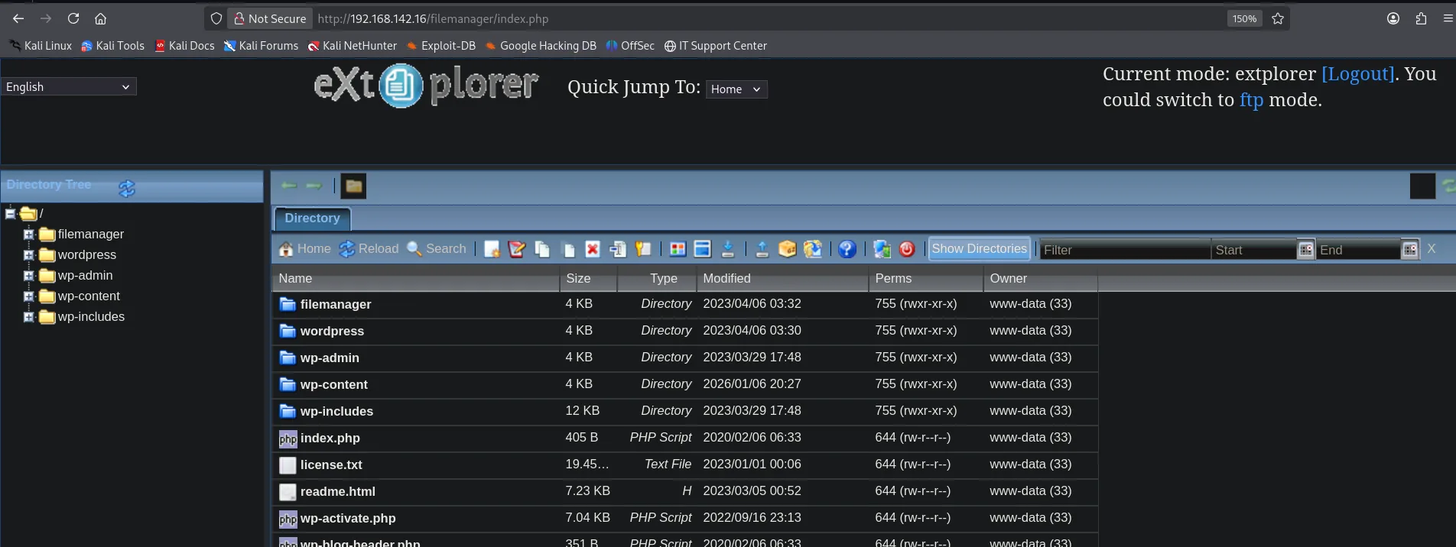Viewport: 1456px width, 547px height.
Task: Click the Filter input field
Action: point(1125,250)
